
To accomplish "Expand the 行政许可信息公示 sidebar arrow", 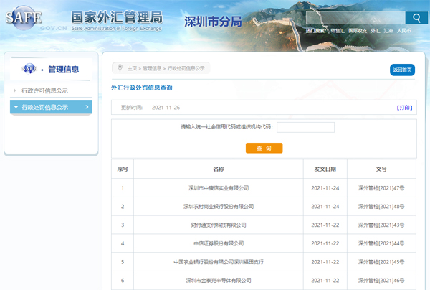I will [15, 90].
